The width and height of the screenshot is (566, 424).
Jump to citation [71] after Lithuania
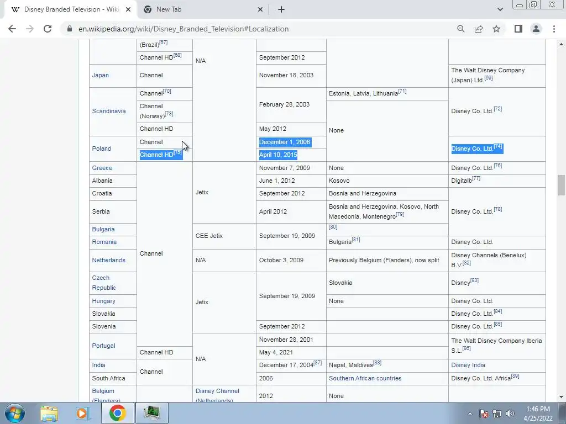[402, 91]
